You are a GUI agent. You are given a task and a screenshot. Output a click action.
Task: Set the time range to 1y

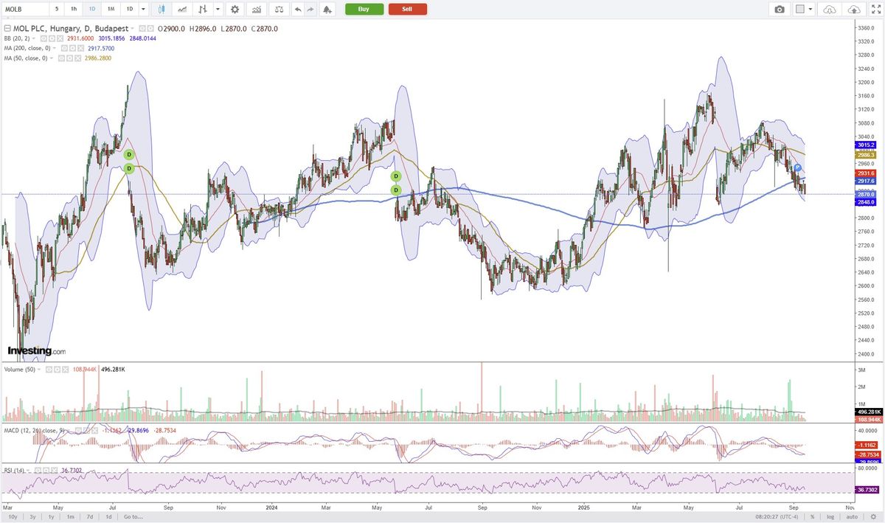51,517
